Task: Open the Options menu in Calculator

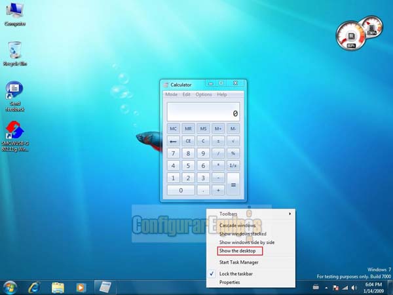Action: (204, 94)
